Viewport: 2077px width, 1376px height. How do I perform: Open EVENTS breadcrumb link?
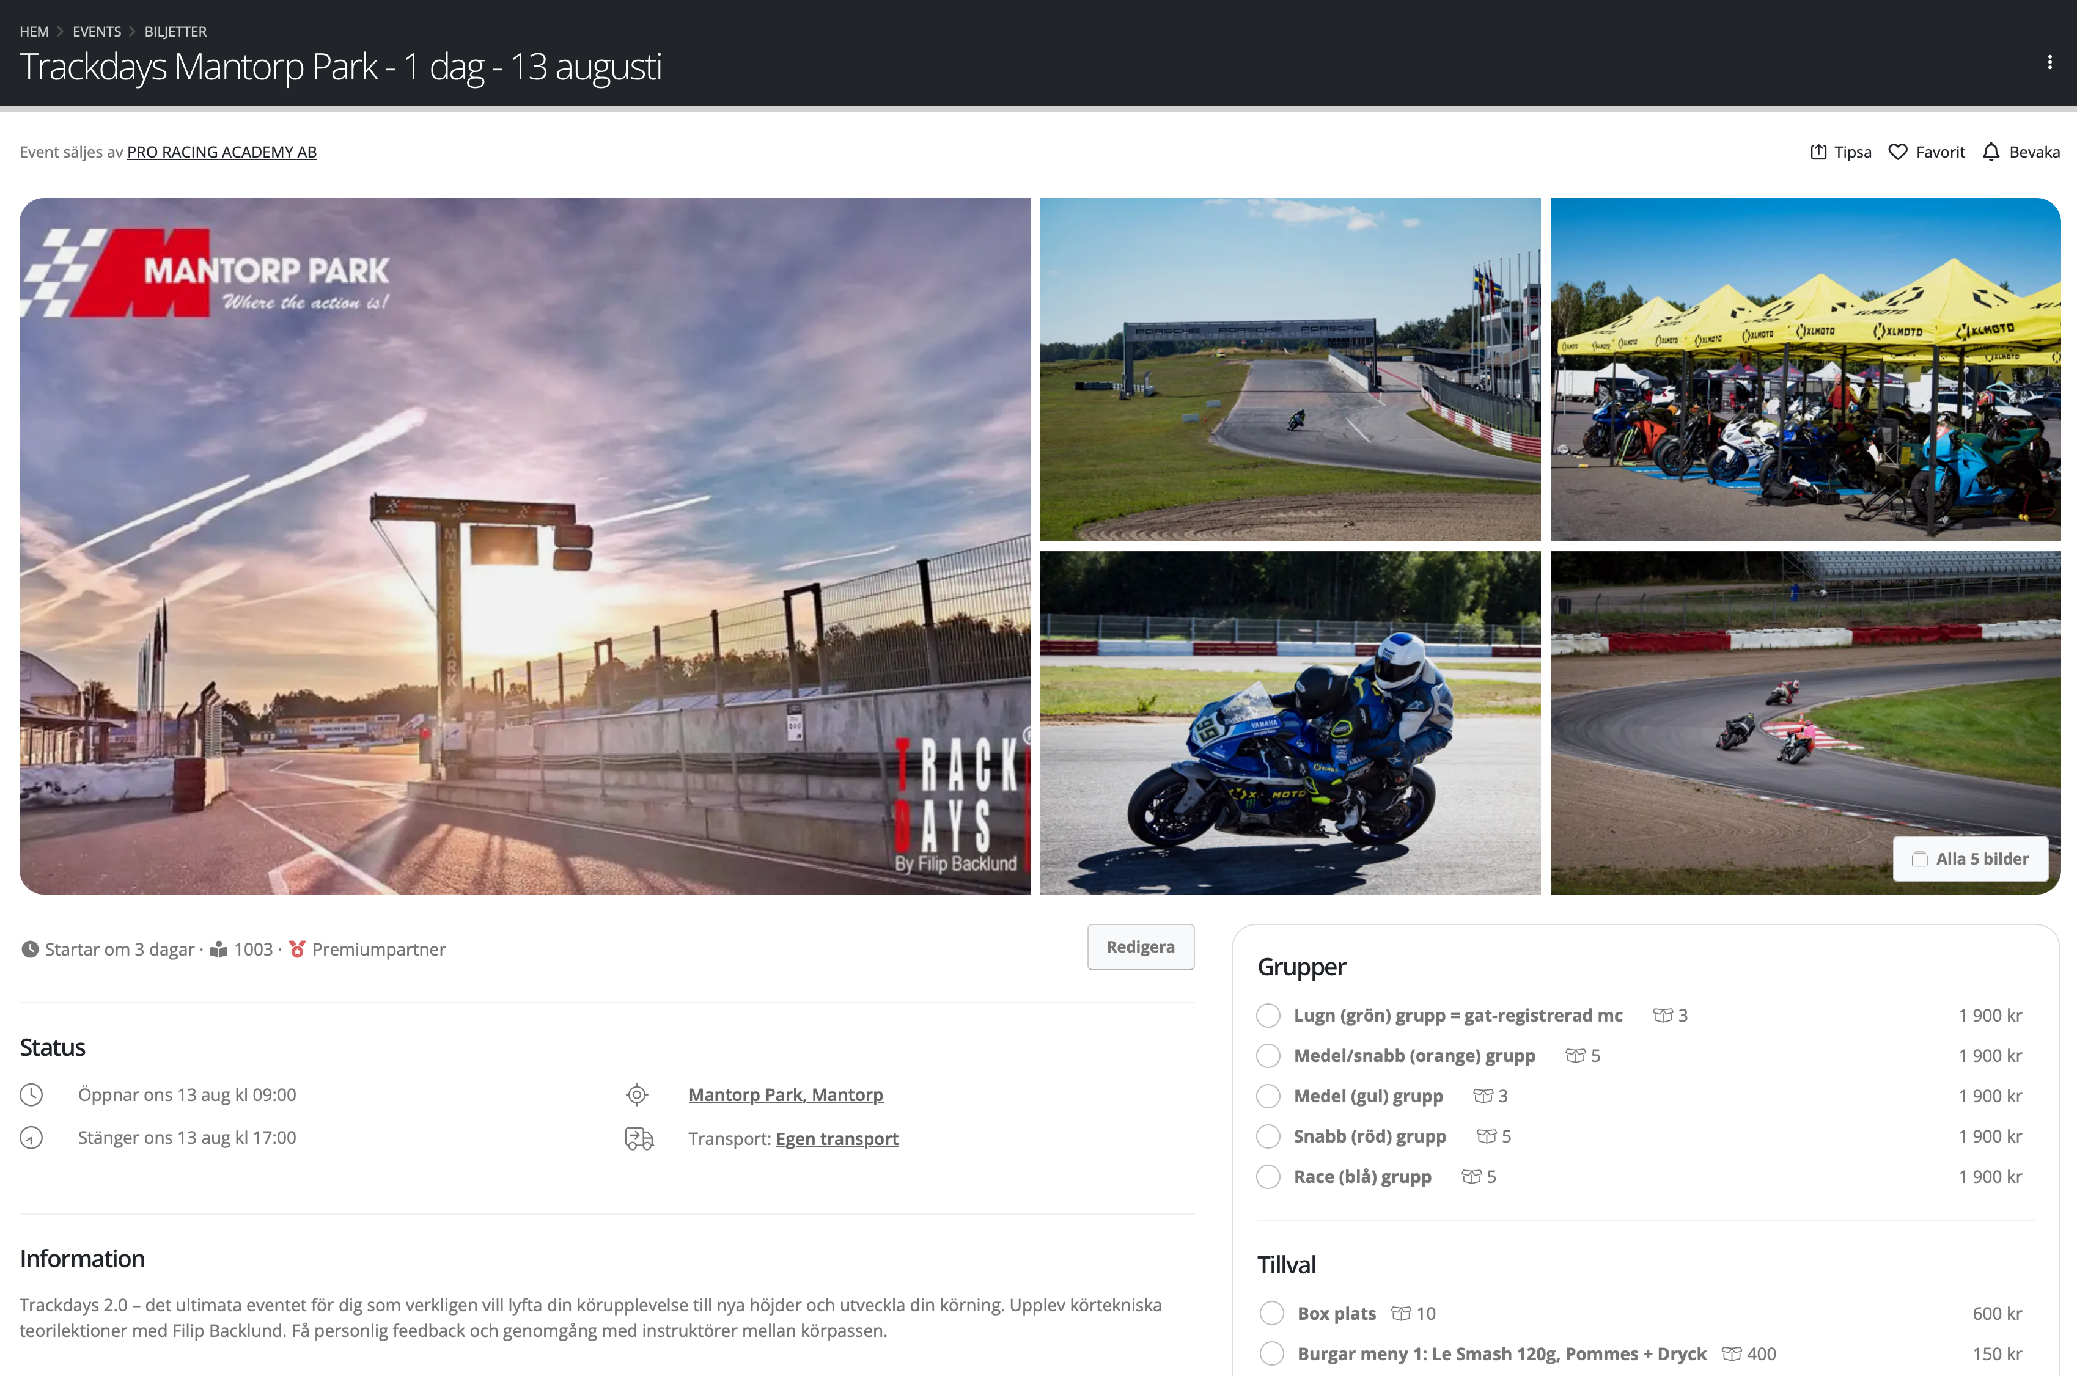point(97,32)
